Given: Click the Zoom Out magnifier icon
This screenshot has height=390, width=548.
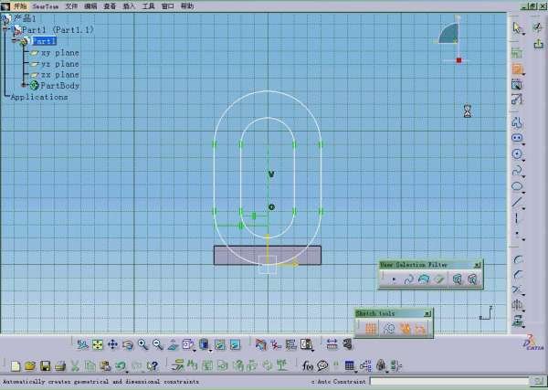Looking at the screenshot, I should click(158, 344).
